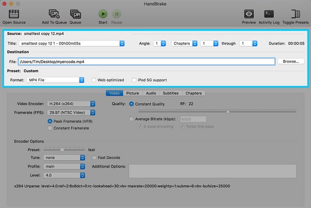This screenshot has height=208, width=311.
Task: Click the Duration value 00:00:05
Action: pyautogui.click(x=296, y=43)
